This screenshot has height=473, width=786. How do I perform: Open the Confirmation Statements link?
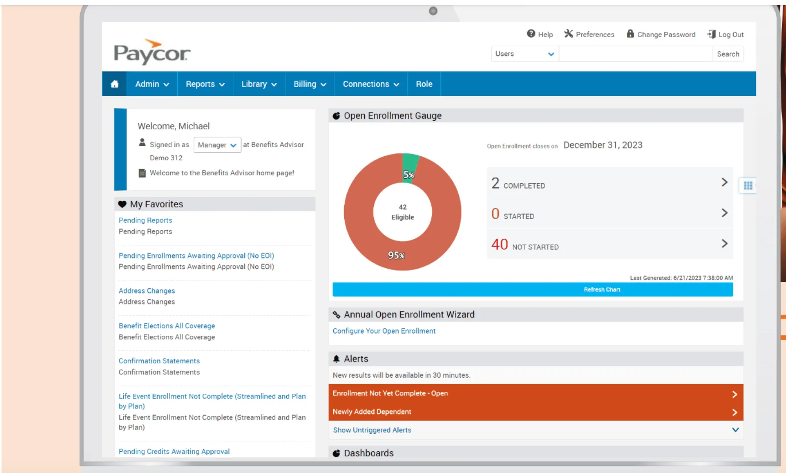pos(159,361)
